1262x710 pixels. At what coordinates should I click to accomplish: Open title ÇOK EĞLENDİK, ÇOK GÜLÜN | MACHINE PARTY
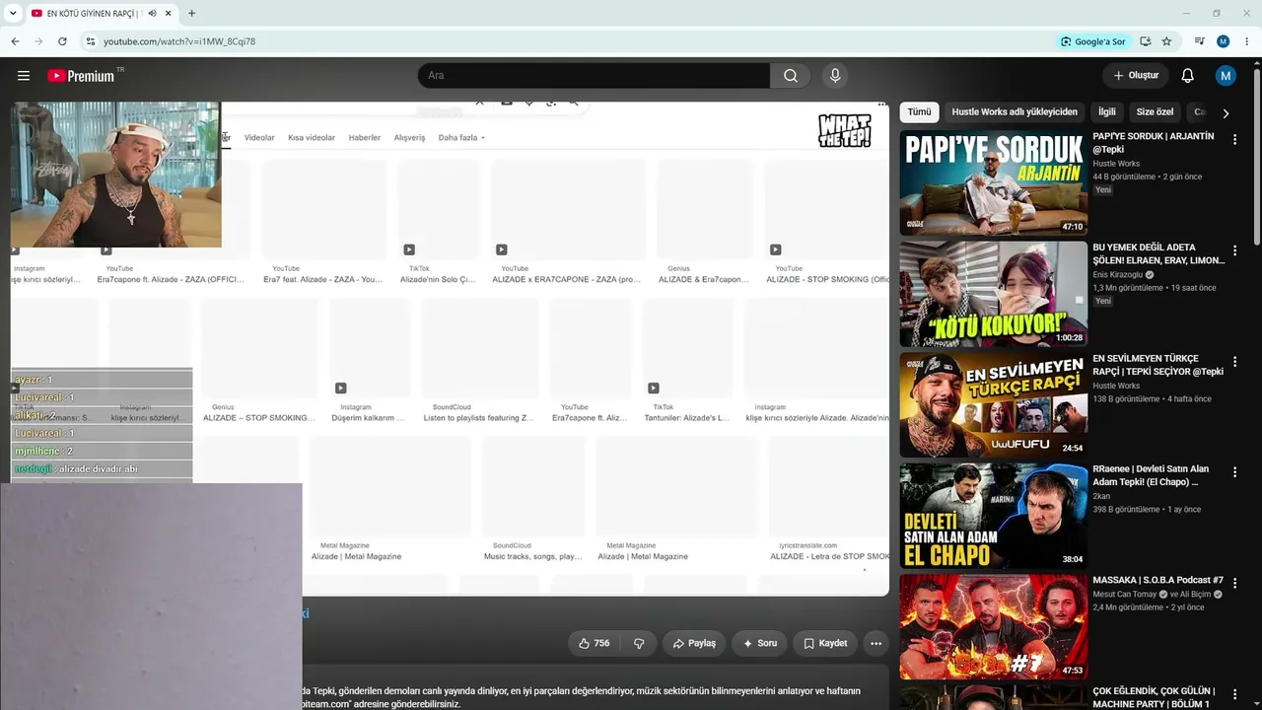tap(1154, 697)
